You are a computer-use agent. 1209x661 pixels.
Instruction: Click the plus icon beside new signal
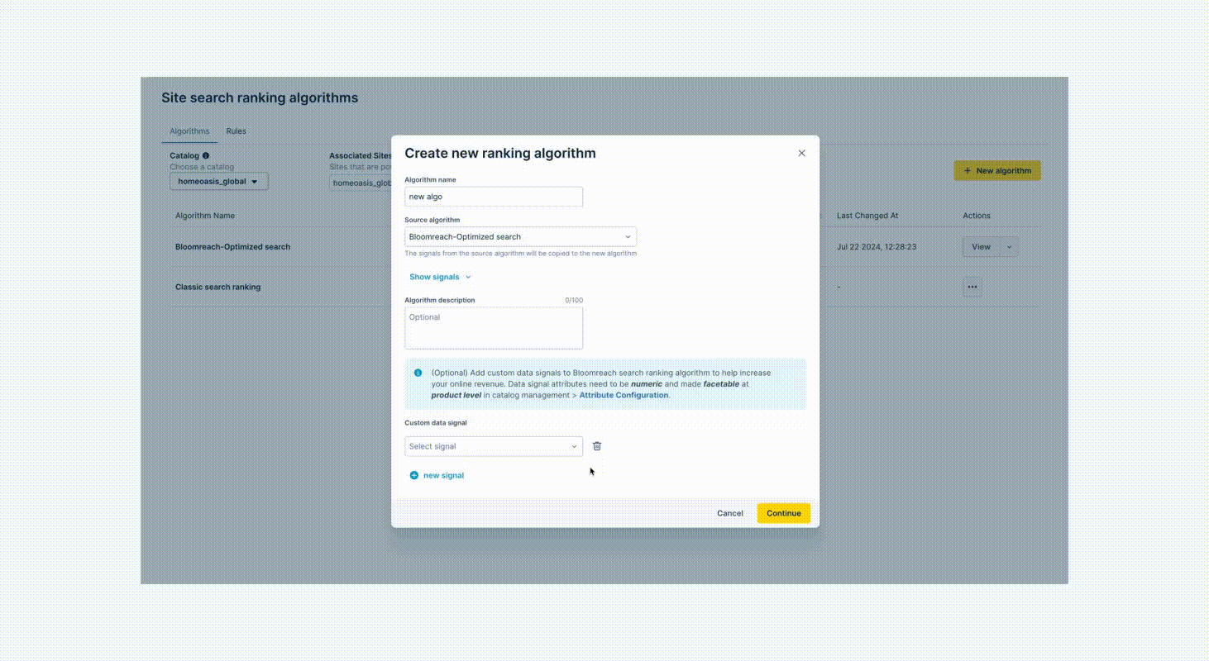414,475
